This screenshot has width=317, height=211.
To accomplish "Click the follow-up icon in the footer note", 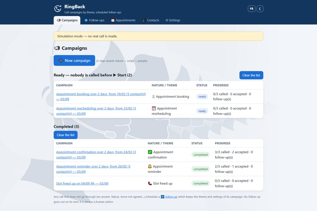I will (162, 197).
